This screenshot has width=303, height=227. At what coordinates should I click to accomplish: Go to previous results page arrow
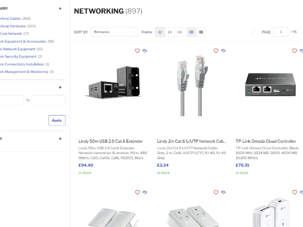pyautogui.click(x=253, y=32)
